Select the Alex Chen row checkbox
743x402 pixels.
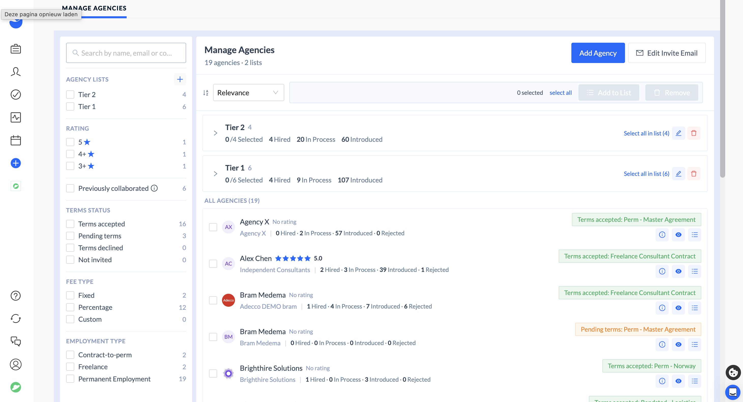tap(213, 264)
